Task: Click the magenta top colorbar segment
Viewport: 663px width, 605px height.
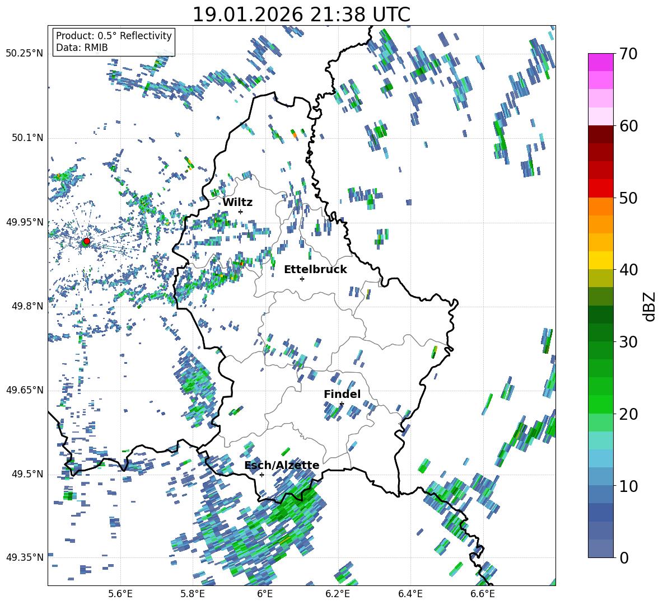Action: (600, 62)
